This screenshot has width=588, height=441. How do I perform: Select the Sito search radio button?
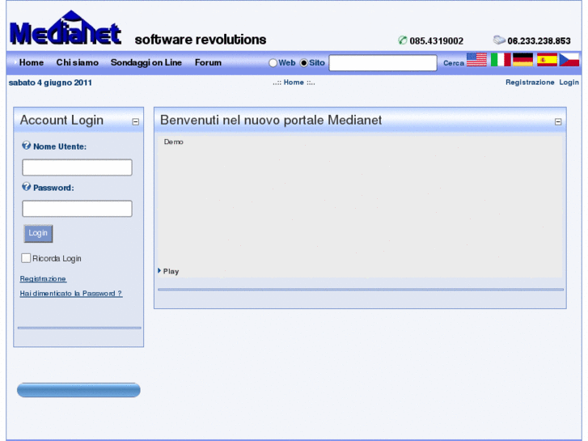[x=304, y=63]
